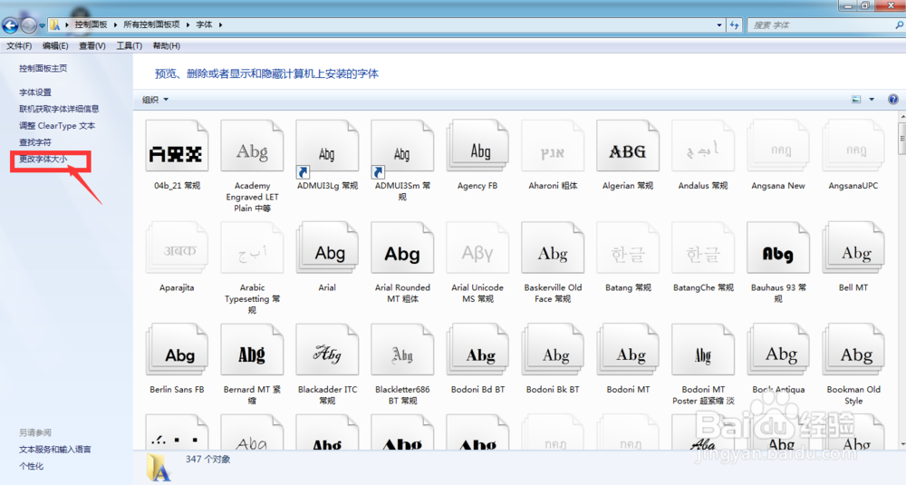This screenshot has width=906, height=485.
Task: Open the Agency FB font family
Action: coord(477,146)
